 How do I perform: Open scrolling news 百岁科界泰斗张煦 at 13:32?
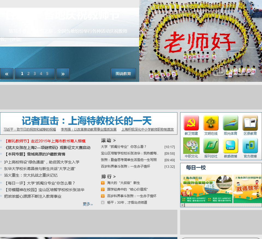pyautogui.click(x=126, y=166)
